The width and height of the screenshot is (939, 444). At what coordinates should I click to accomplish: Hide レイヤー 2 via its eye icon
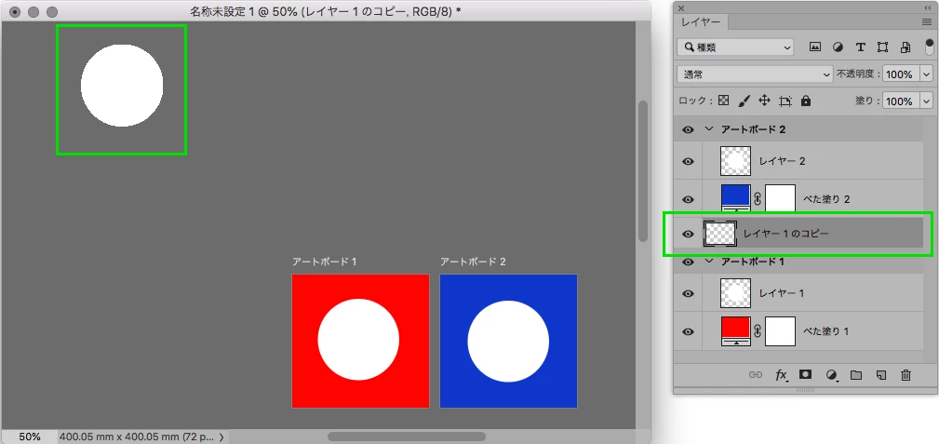coord(688,161)
